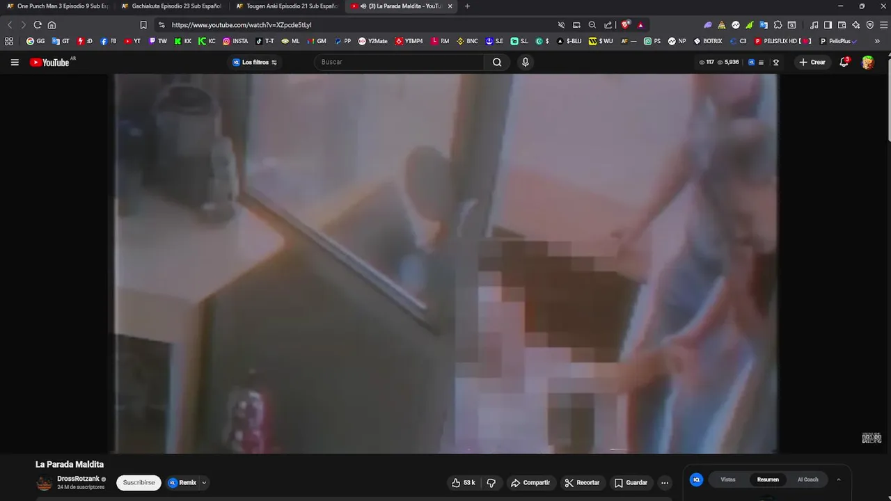Open the zoom magnifier in address bar
This screenshot has width=891, height=501.
point(592,24)
